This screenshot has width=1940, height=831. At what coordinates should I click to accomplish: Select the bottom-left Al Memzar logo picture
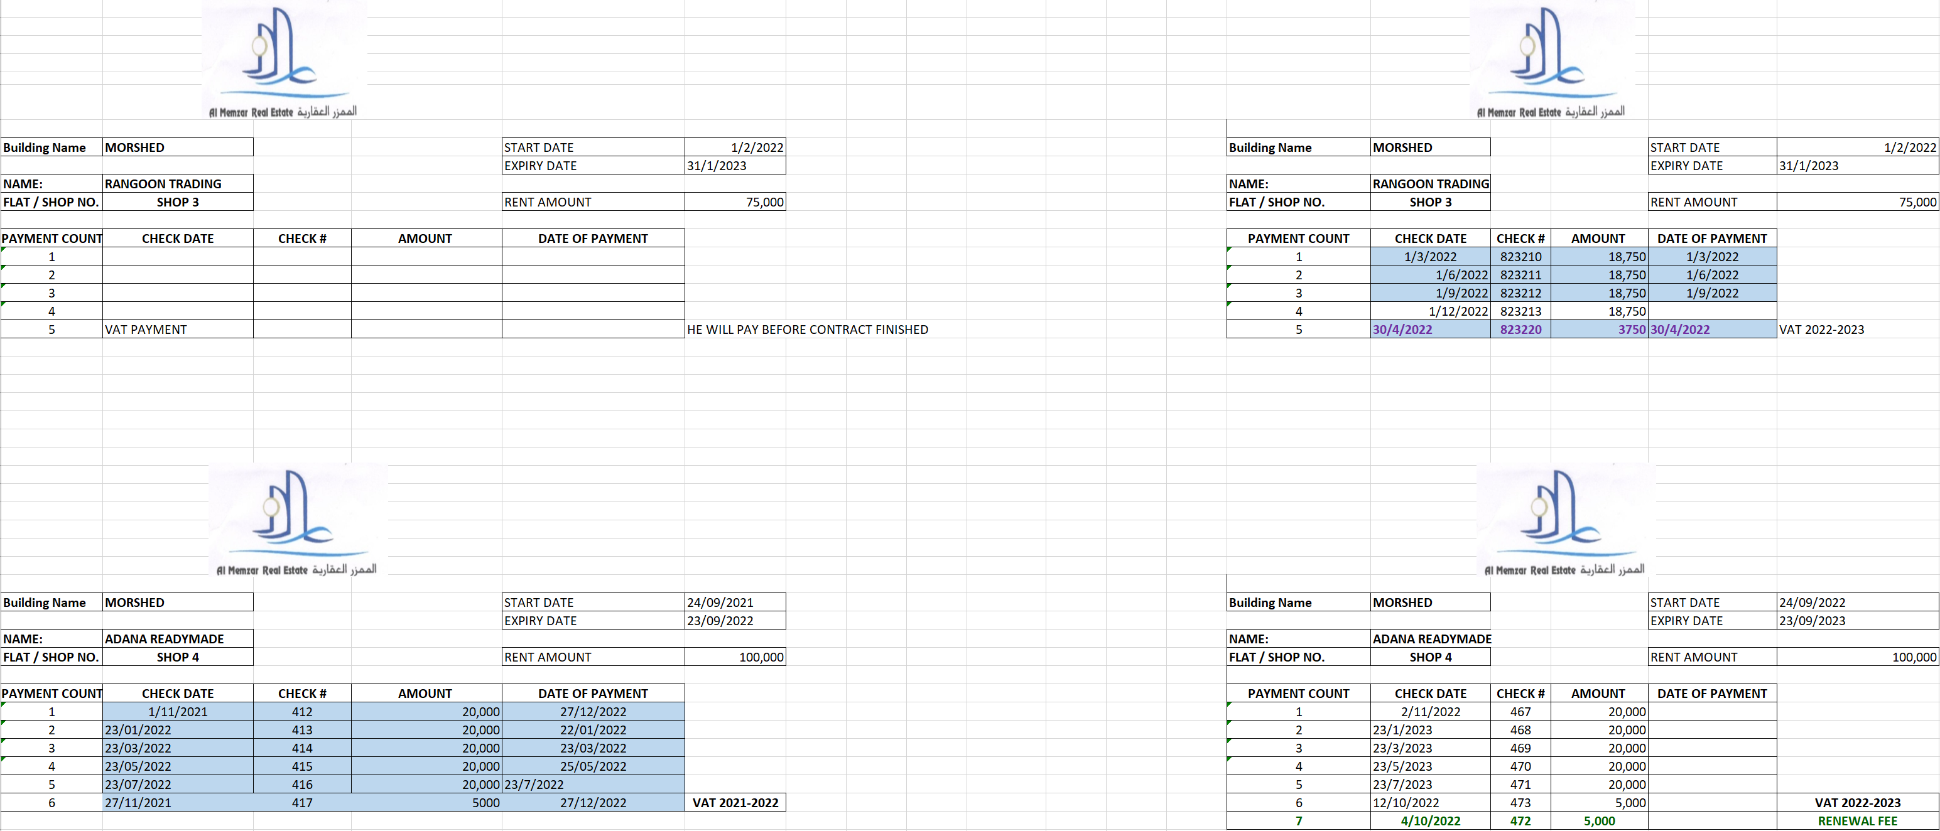coord(298,520)
